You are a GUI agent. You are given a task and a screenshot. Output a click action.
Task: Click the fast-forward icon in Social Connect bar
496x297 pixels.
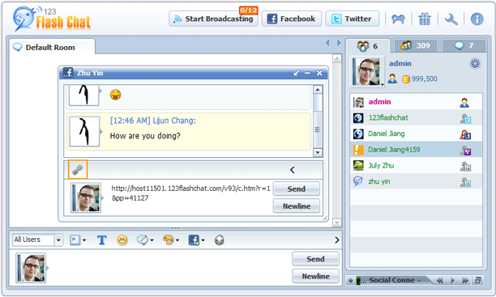465,280
